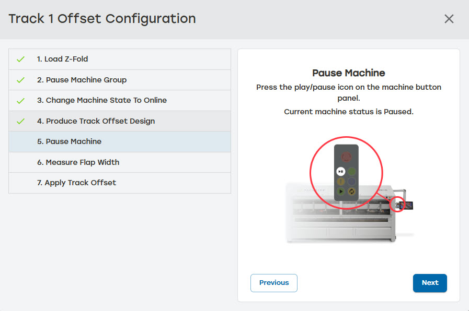Viewport: 469px width, 311px height.
Task: Click the yellow cycle arrows icon on the panel
Action: click(x=351, y=192)
